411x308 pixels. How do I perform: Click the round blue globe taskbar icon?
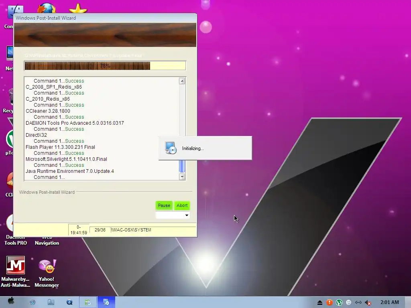click(33, 302)
